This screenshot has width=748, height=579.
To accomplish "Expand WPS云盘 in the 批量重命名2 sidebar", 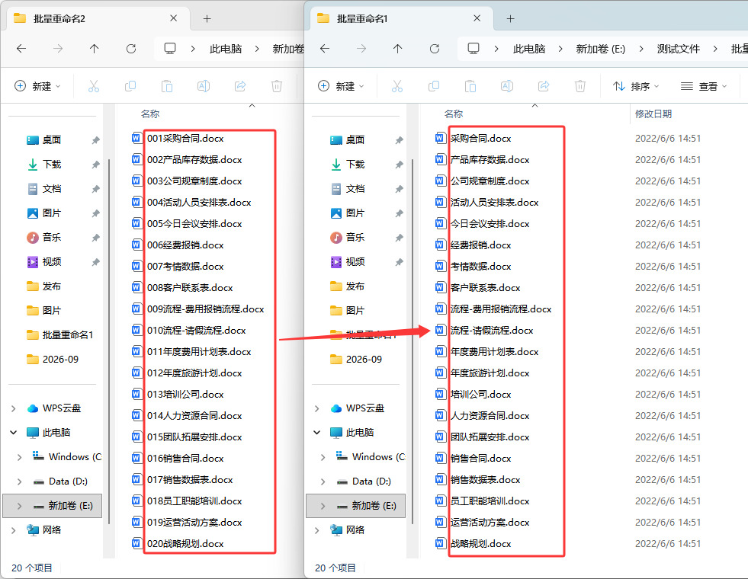I will coord(14,408).
